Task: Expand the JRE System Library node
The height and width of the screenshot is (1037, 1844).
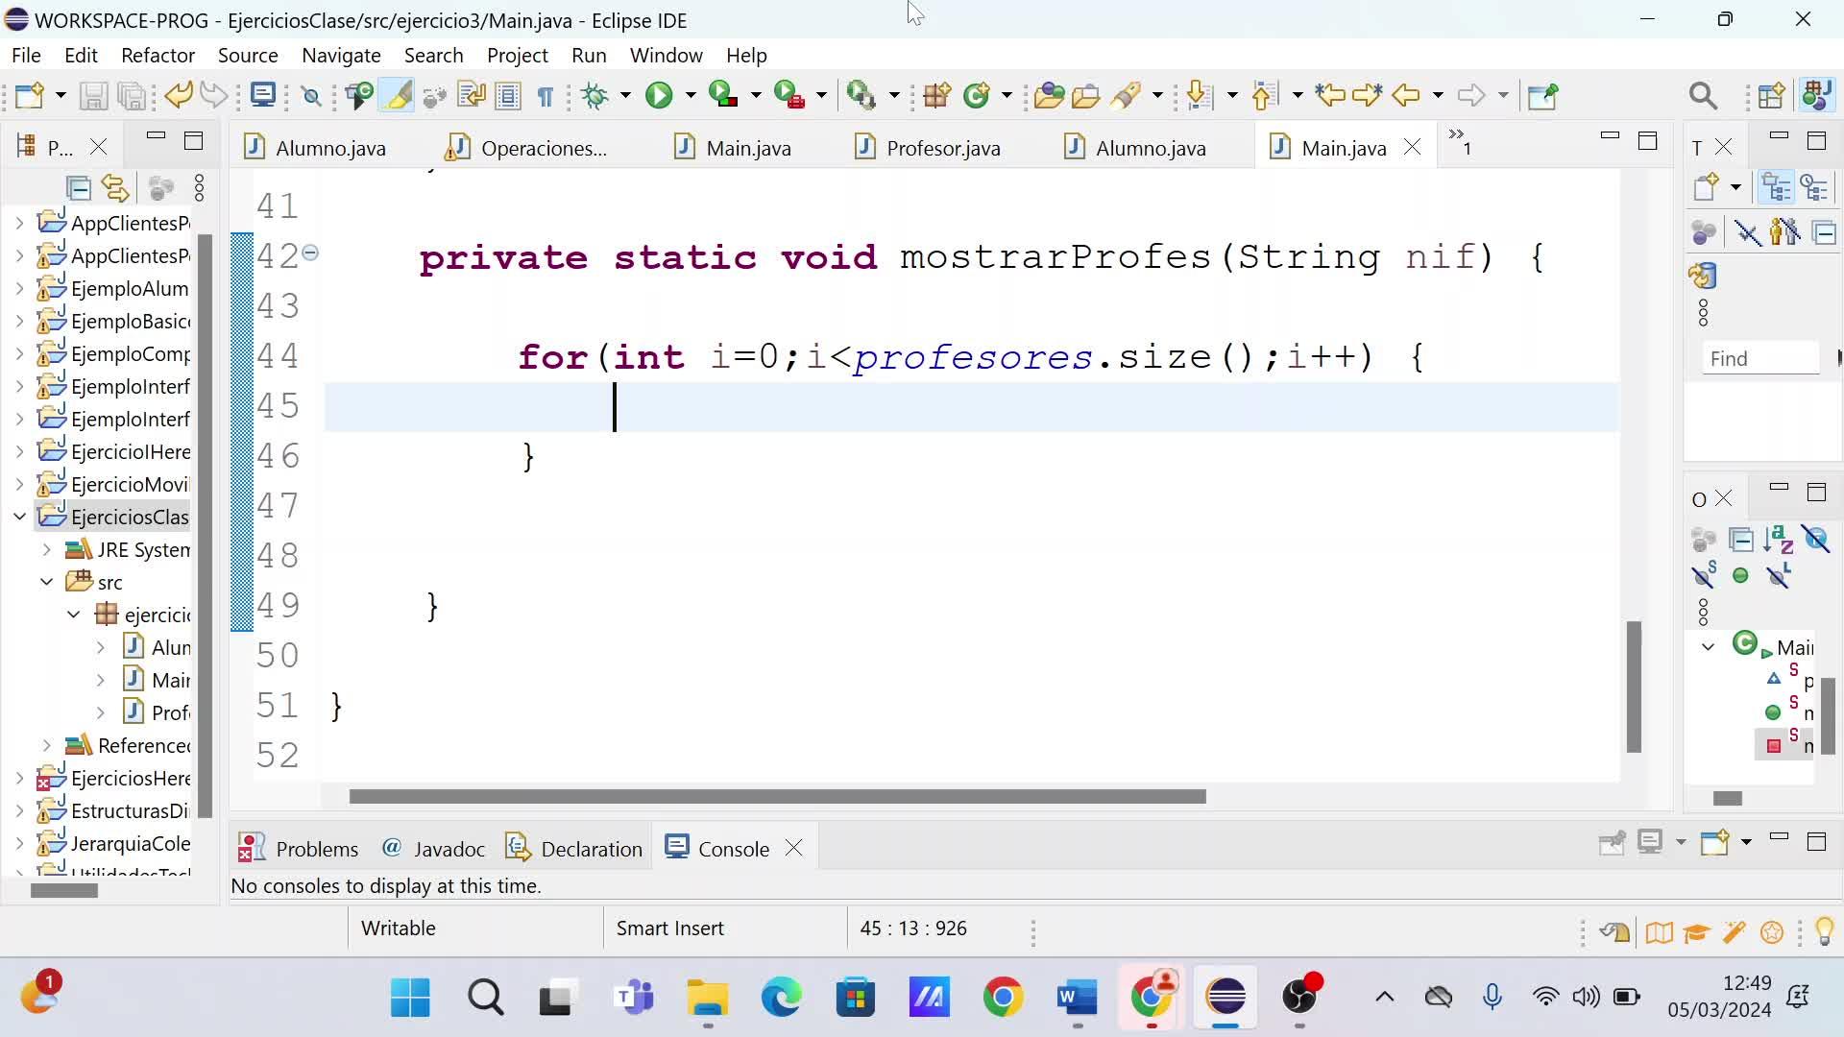Action: pos(46,549)
